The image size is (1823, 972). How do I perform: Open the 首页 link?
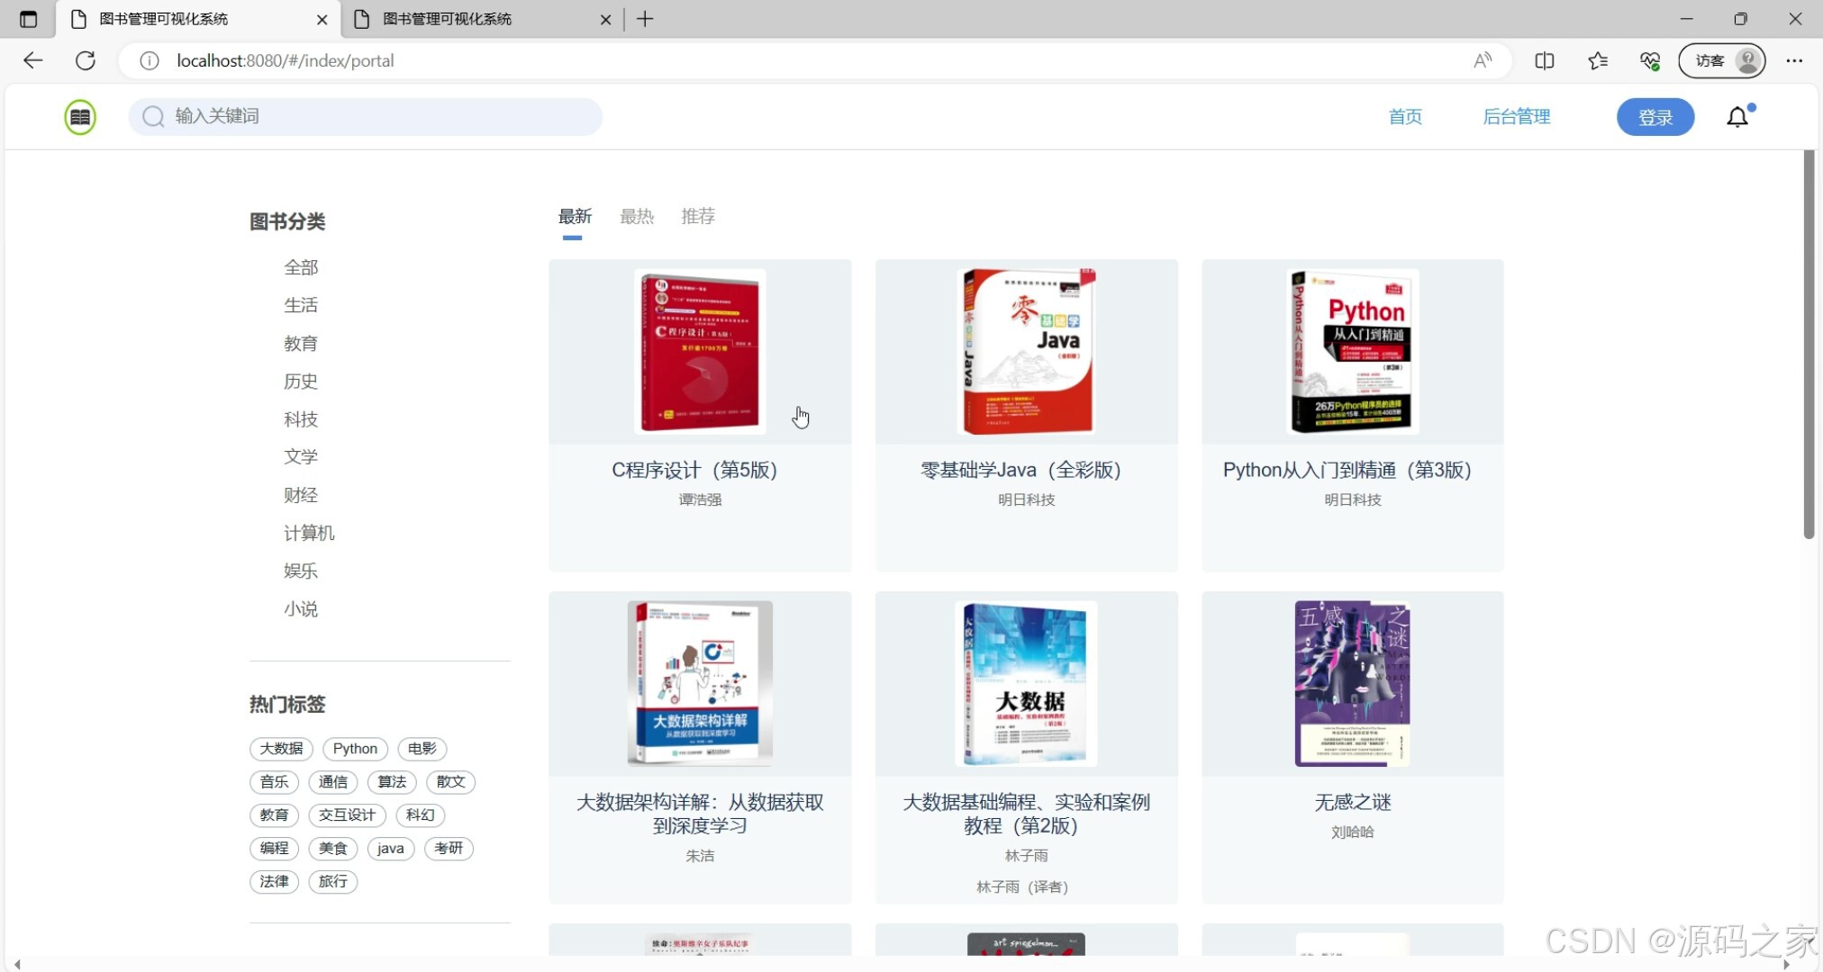[1405, 116]
